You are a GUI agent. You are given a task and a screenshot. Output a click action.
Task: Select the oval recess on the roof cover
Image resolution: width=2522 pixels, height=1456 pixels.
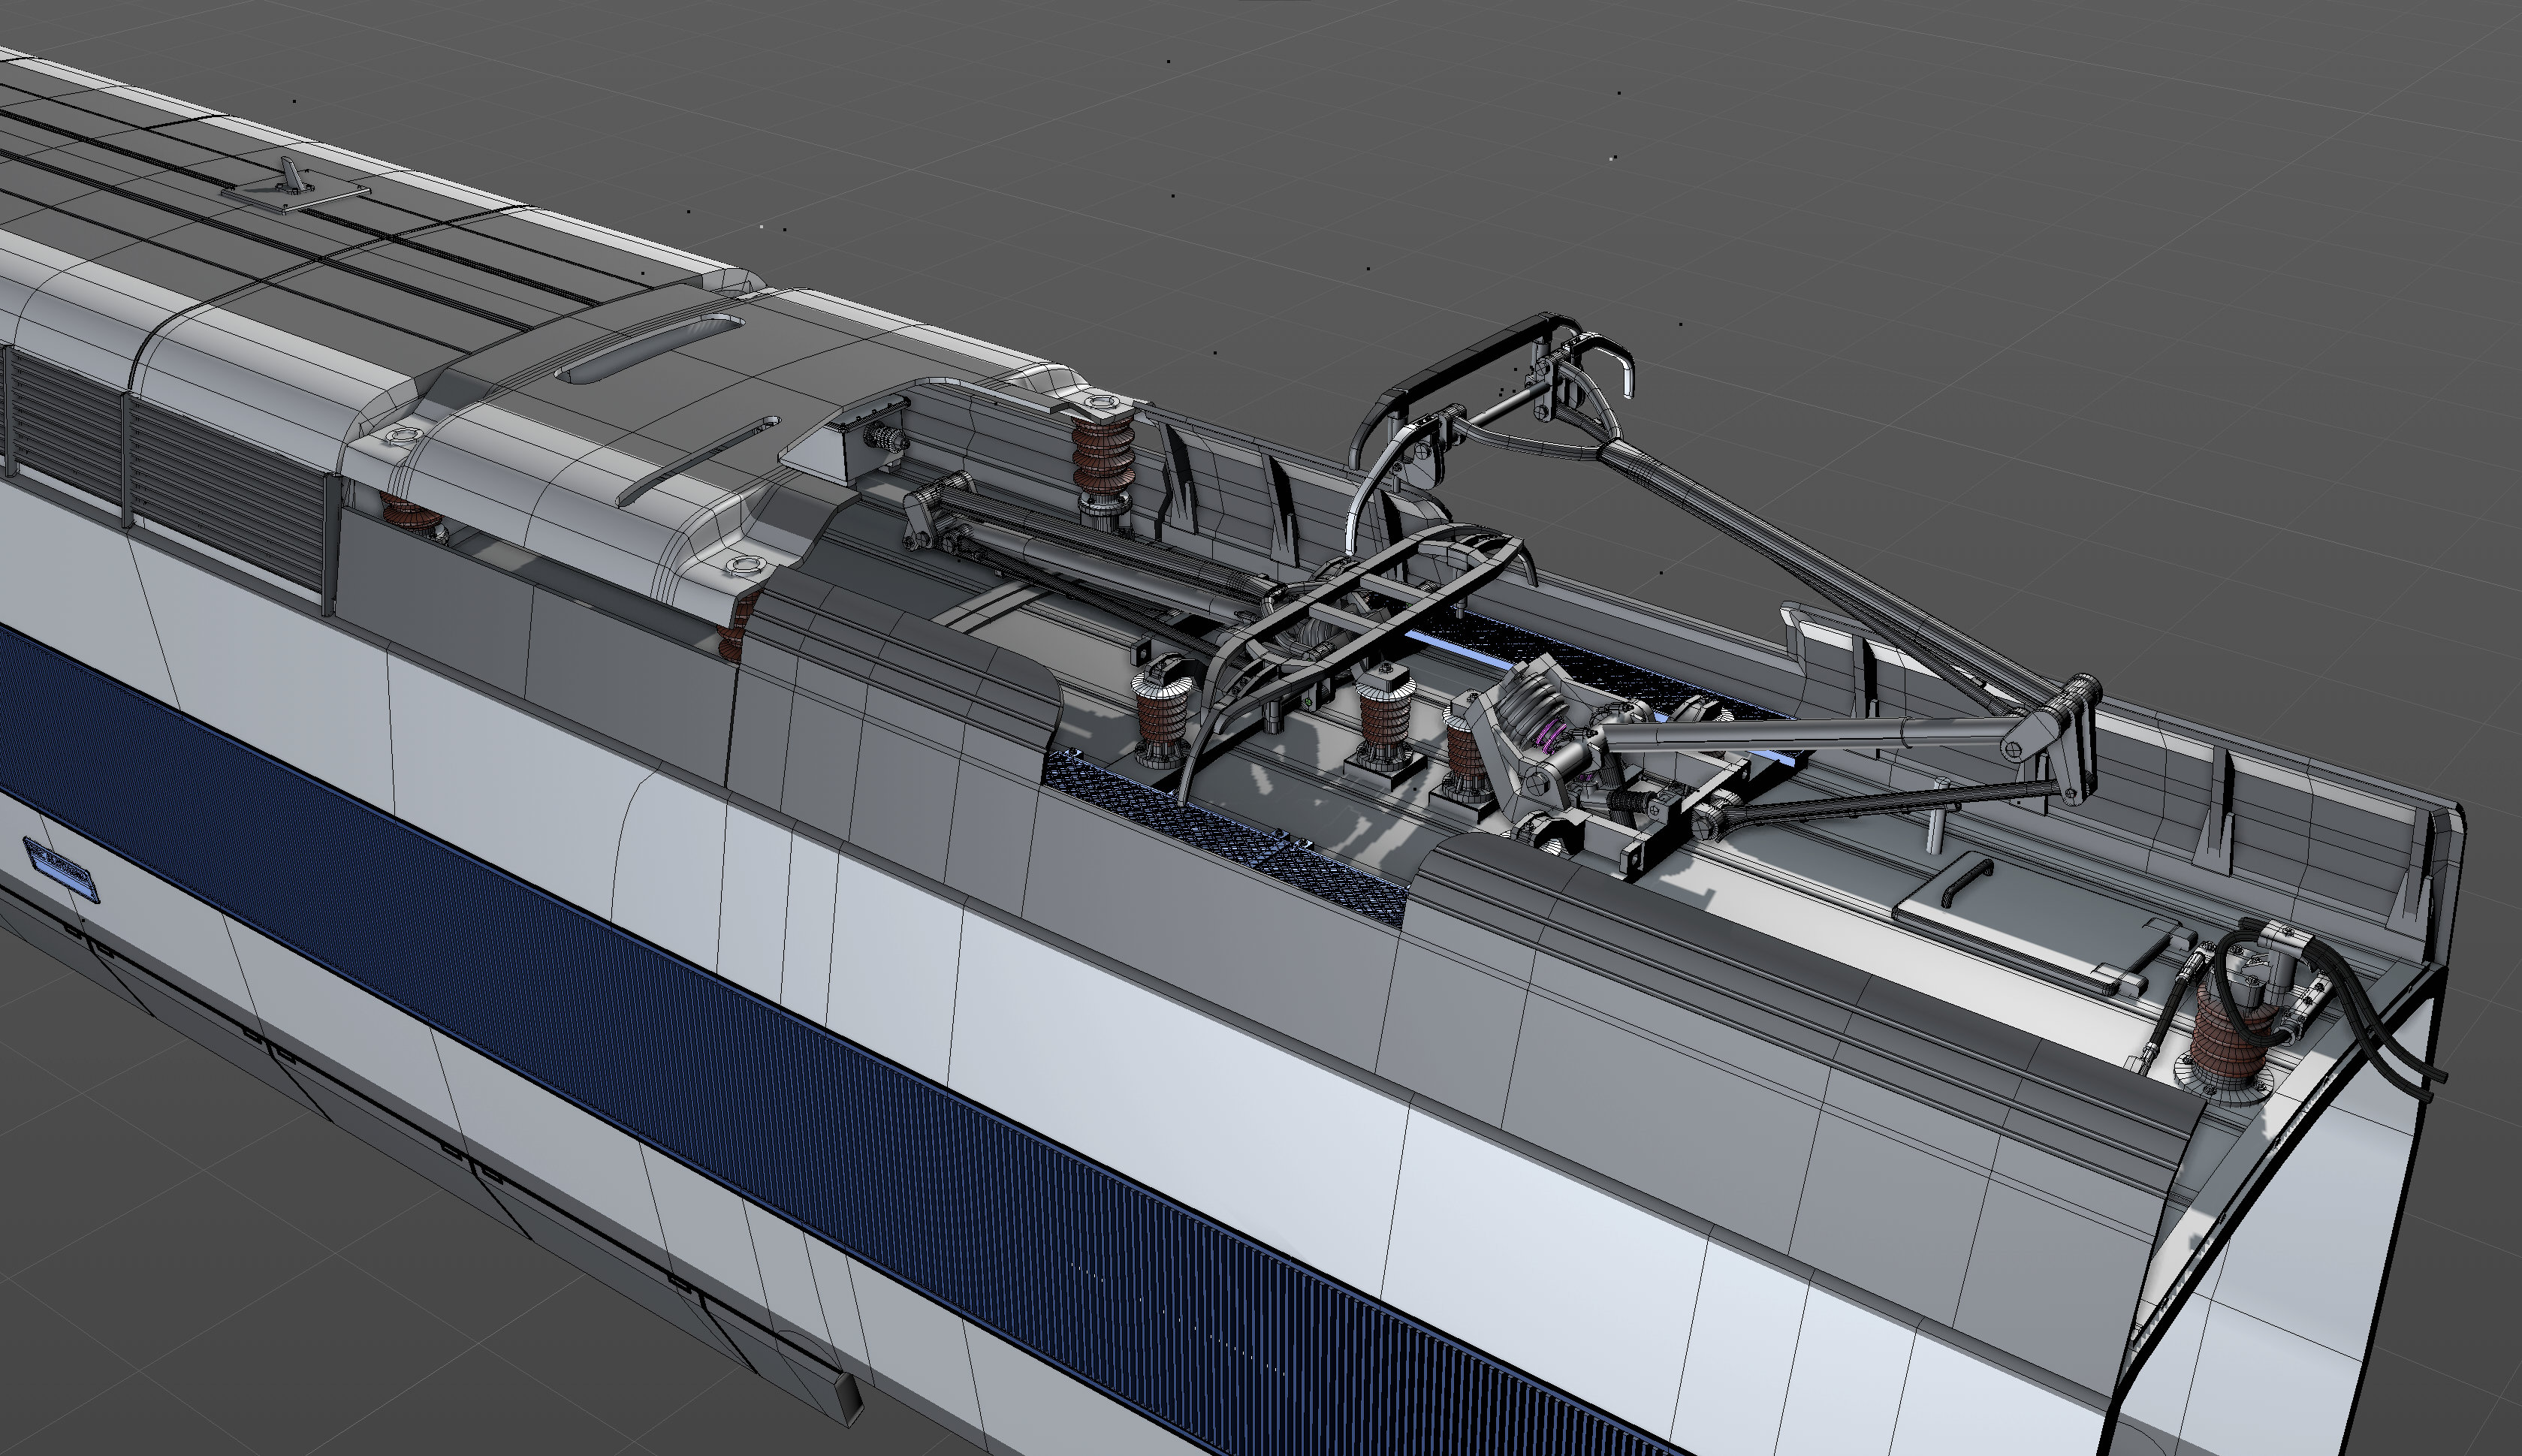649,349
